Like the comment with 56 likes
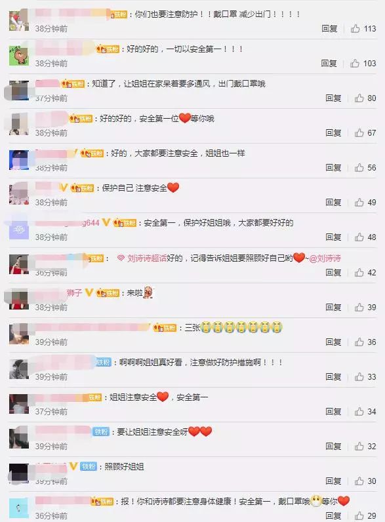The width and height of the screenshot is (385, 522). pos(359,167)
